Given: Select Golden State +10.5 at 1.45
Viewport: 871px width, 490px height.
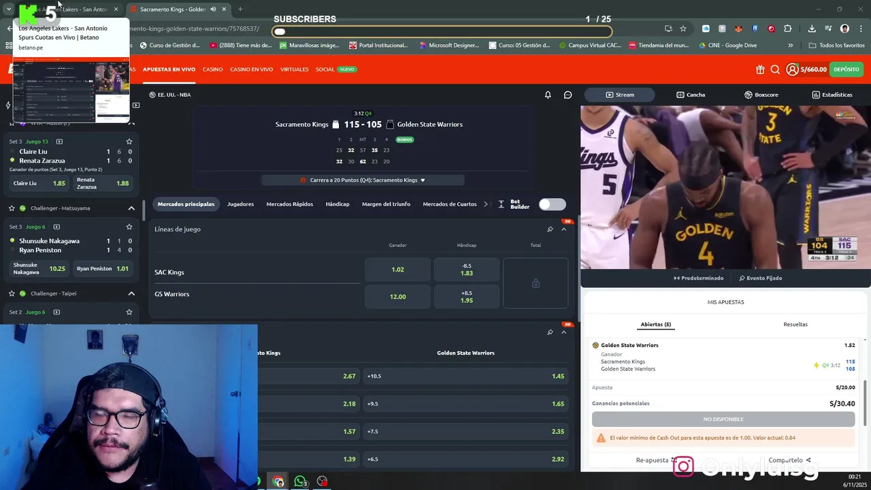Looking at the screenshot, I should (465, 376).
